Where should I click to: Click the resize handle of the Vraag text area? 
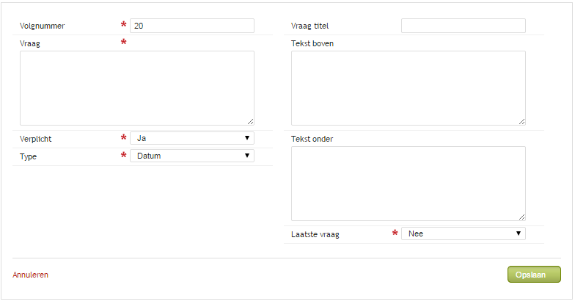(251, 122)
